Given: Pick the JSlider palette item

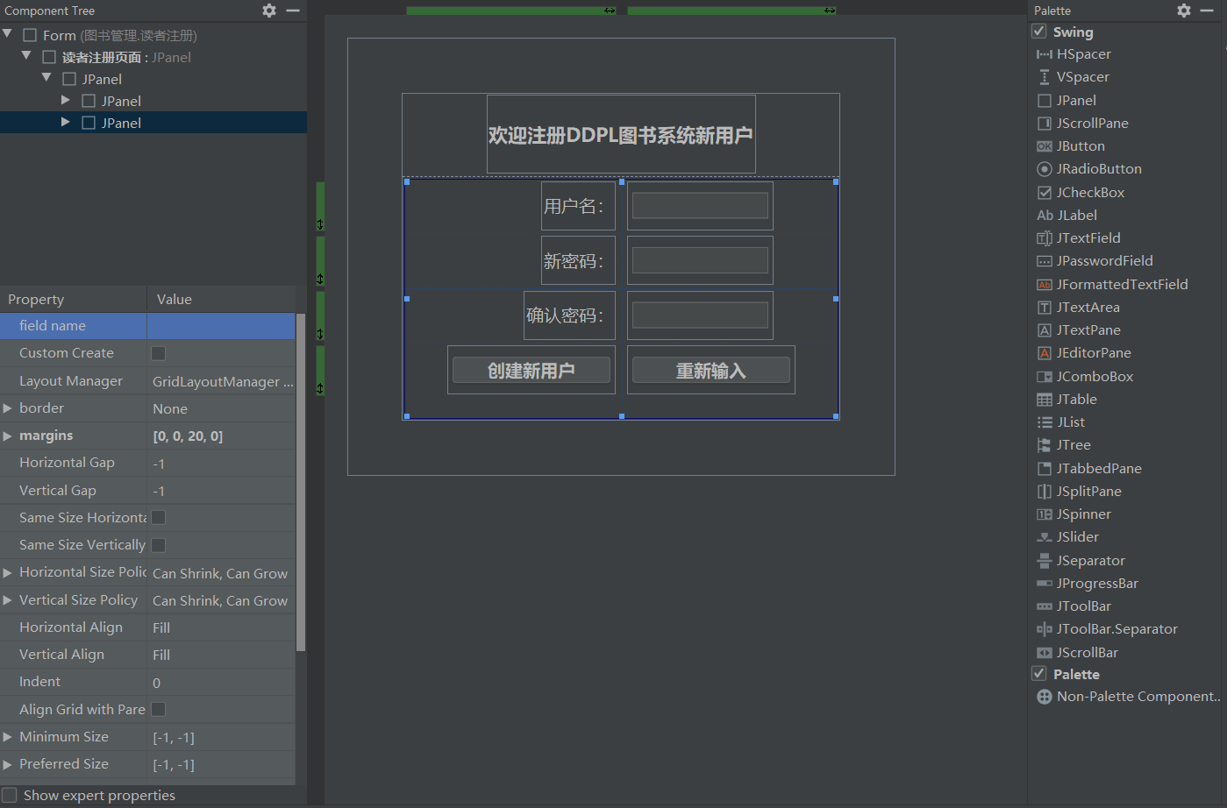Looking at the screenshot, I should [1074, 536].
